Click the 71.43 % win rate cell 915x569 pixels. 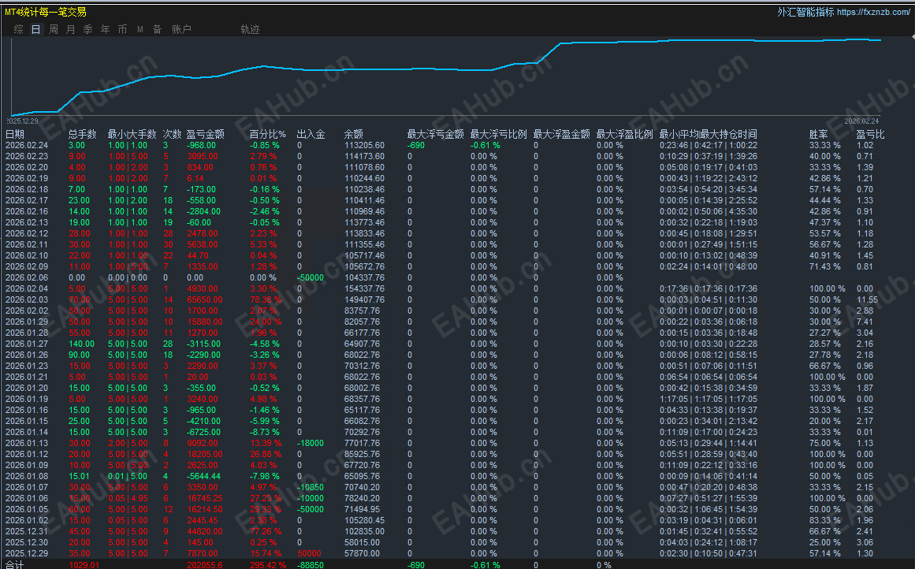click(825, 266)
